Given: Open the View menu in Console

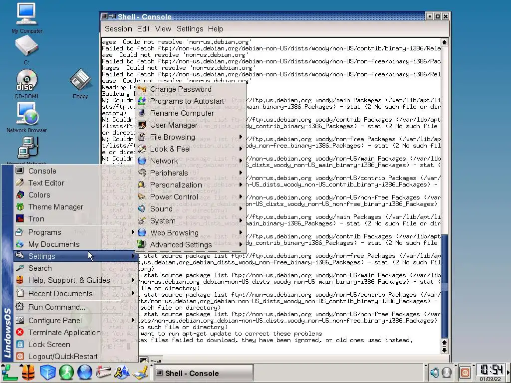Looking at the screenshot, I should point(163,28).
